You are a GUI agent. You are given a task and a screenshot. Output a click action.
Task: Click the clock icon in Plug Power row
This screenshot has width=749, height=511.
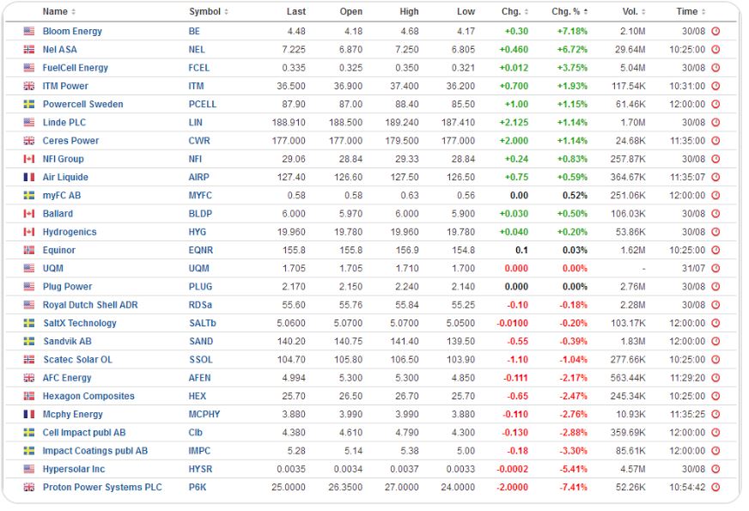[x=716, y=287]
